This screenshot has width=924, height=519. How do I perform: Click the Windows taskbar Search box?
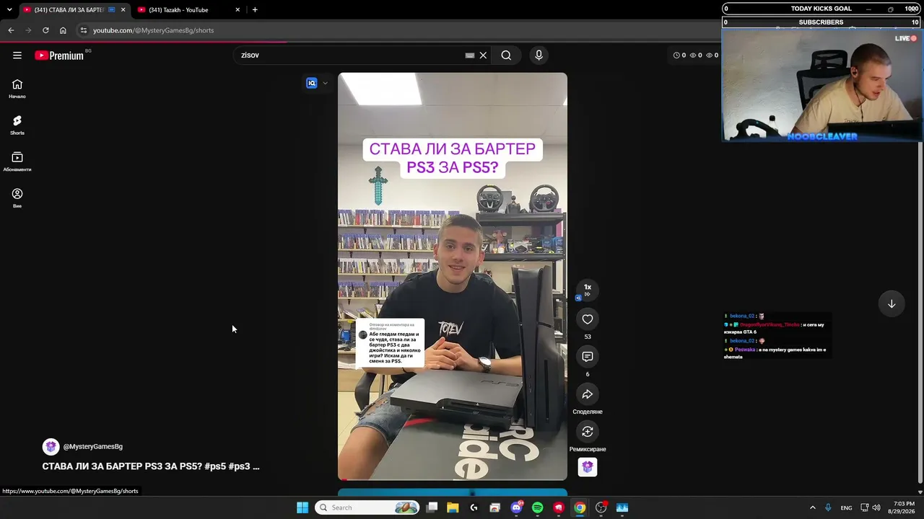point(368,507)
